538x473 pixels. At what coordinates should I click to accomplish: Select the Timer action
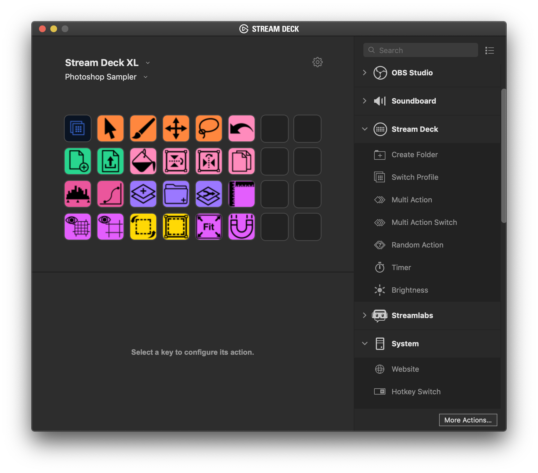[x=427, y=268]
